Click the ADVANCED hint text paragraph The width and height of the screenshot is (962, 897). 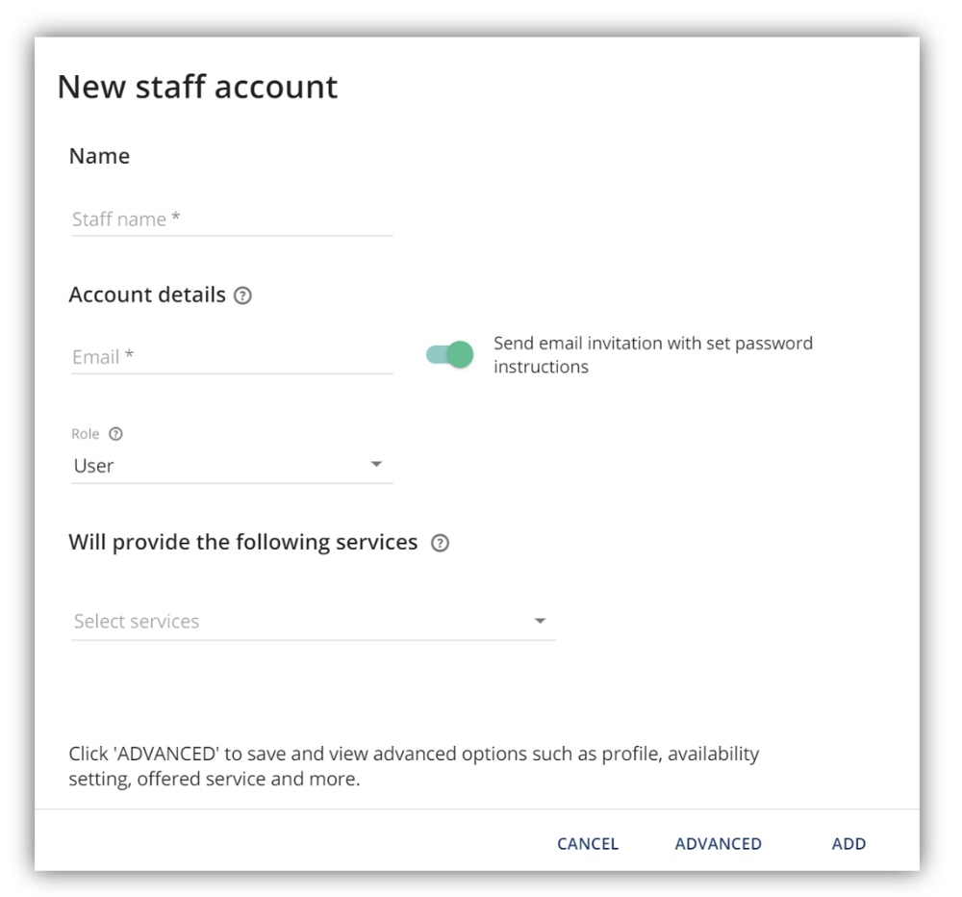pos(414,766)
